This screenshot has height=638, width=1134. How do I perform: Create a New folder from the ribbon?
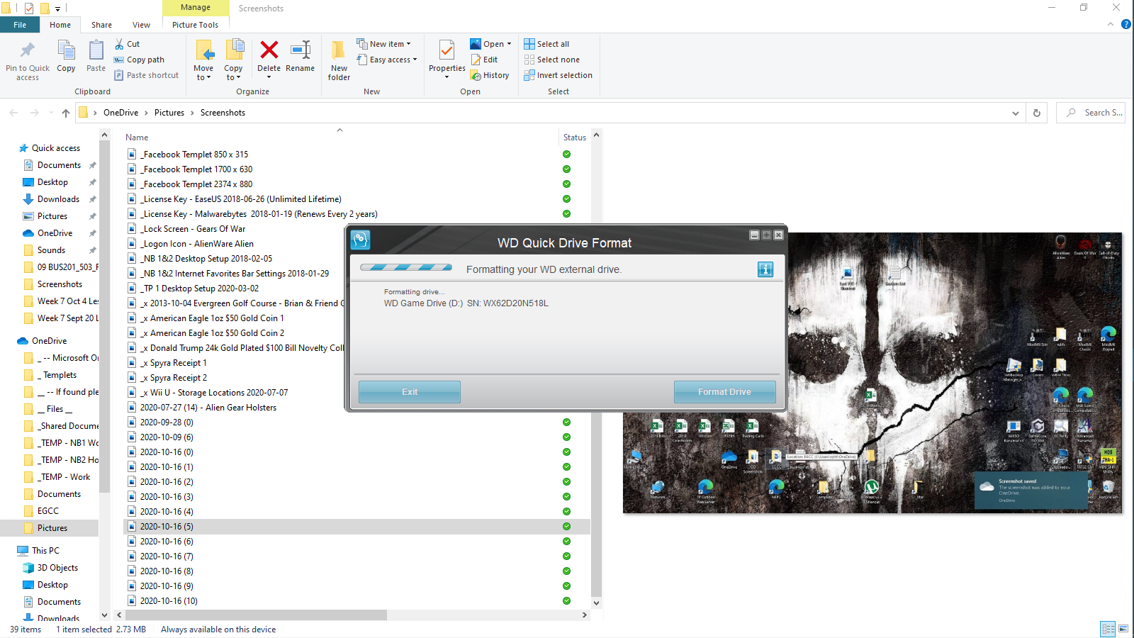click(339, 60)
